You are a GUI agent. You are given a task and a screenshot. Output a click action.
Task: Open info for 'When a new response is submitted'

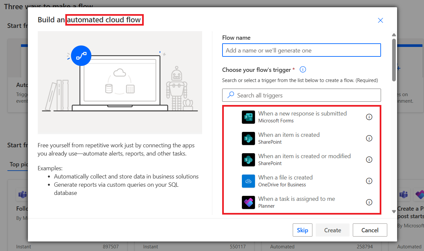click(369, 117)
